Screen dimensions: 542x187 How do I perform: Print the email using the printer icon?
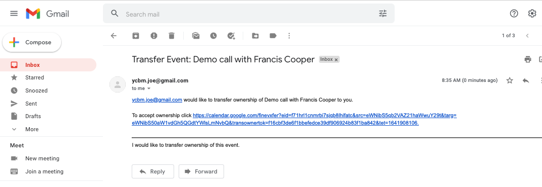point(527,59)
